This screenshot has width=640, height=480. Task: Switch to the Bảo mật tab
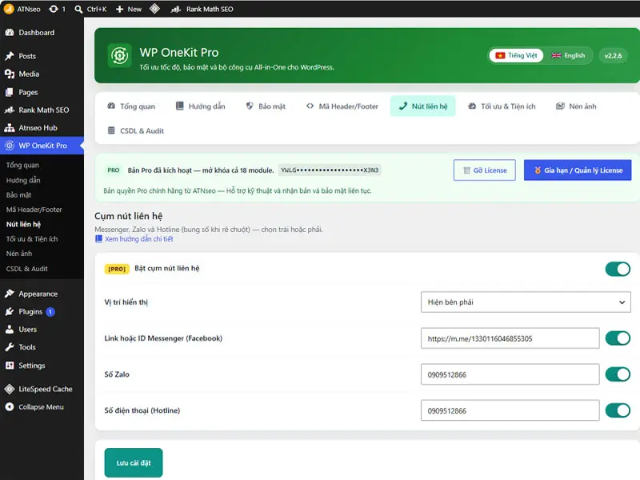(266, 106)
